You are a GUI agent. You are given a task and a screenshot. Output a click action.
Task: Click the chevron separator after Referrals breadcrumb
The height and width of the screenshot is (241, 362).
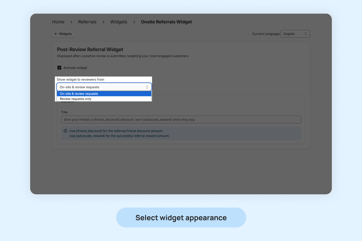pos(103,22)
